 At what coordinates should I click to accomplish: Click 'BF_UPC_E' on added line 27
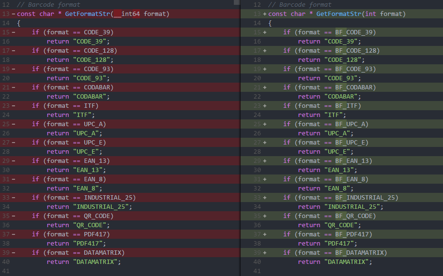350,142
